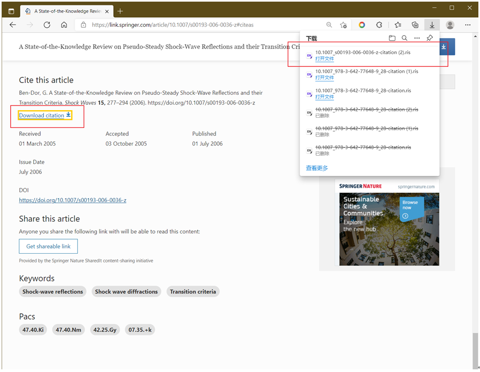Select Transition criteria keyword tag
480x372 pixels.
point(193,292)
